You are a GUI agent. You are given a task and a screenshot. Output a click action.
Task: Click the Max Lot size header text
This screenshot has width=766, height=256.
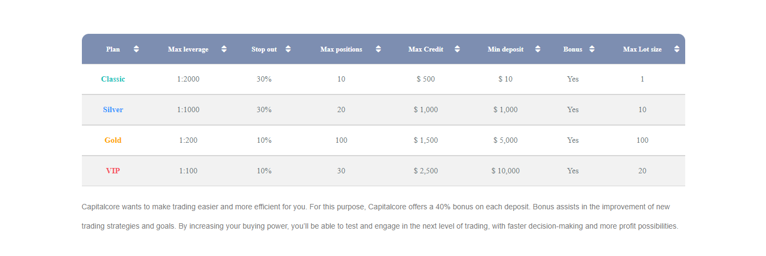(643, 49)
